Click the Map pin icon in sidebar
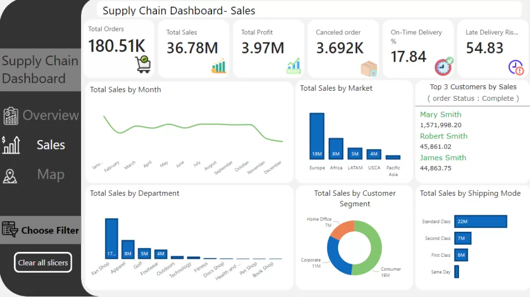 point(10,176)
